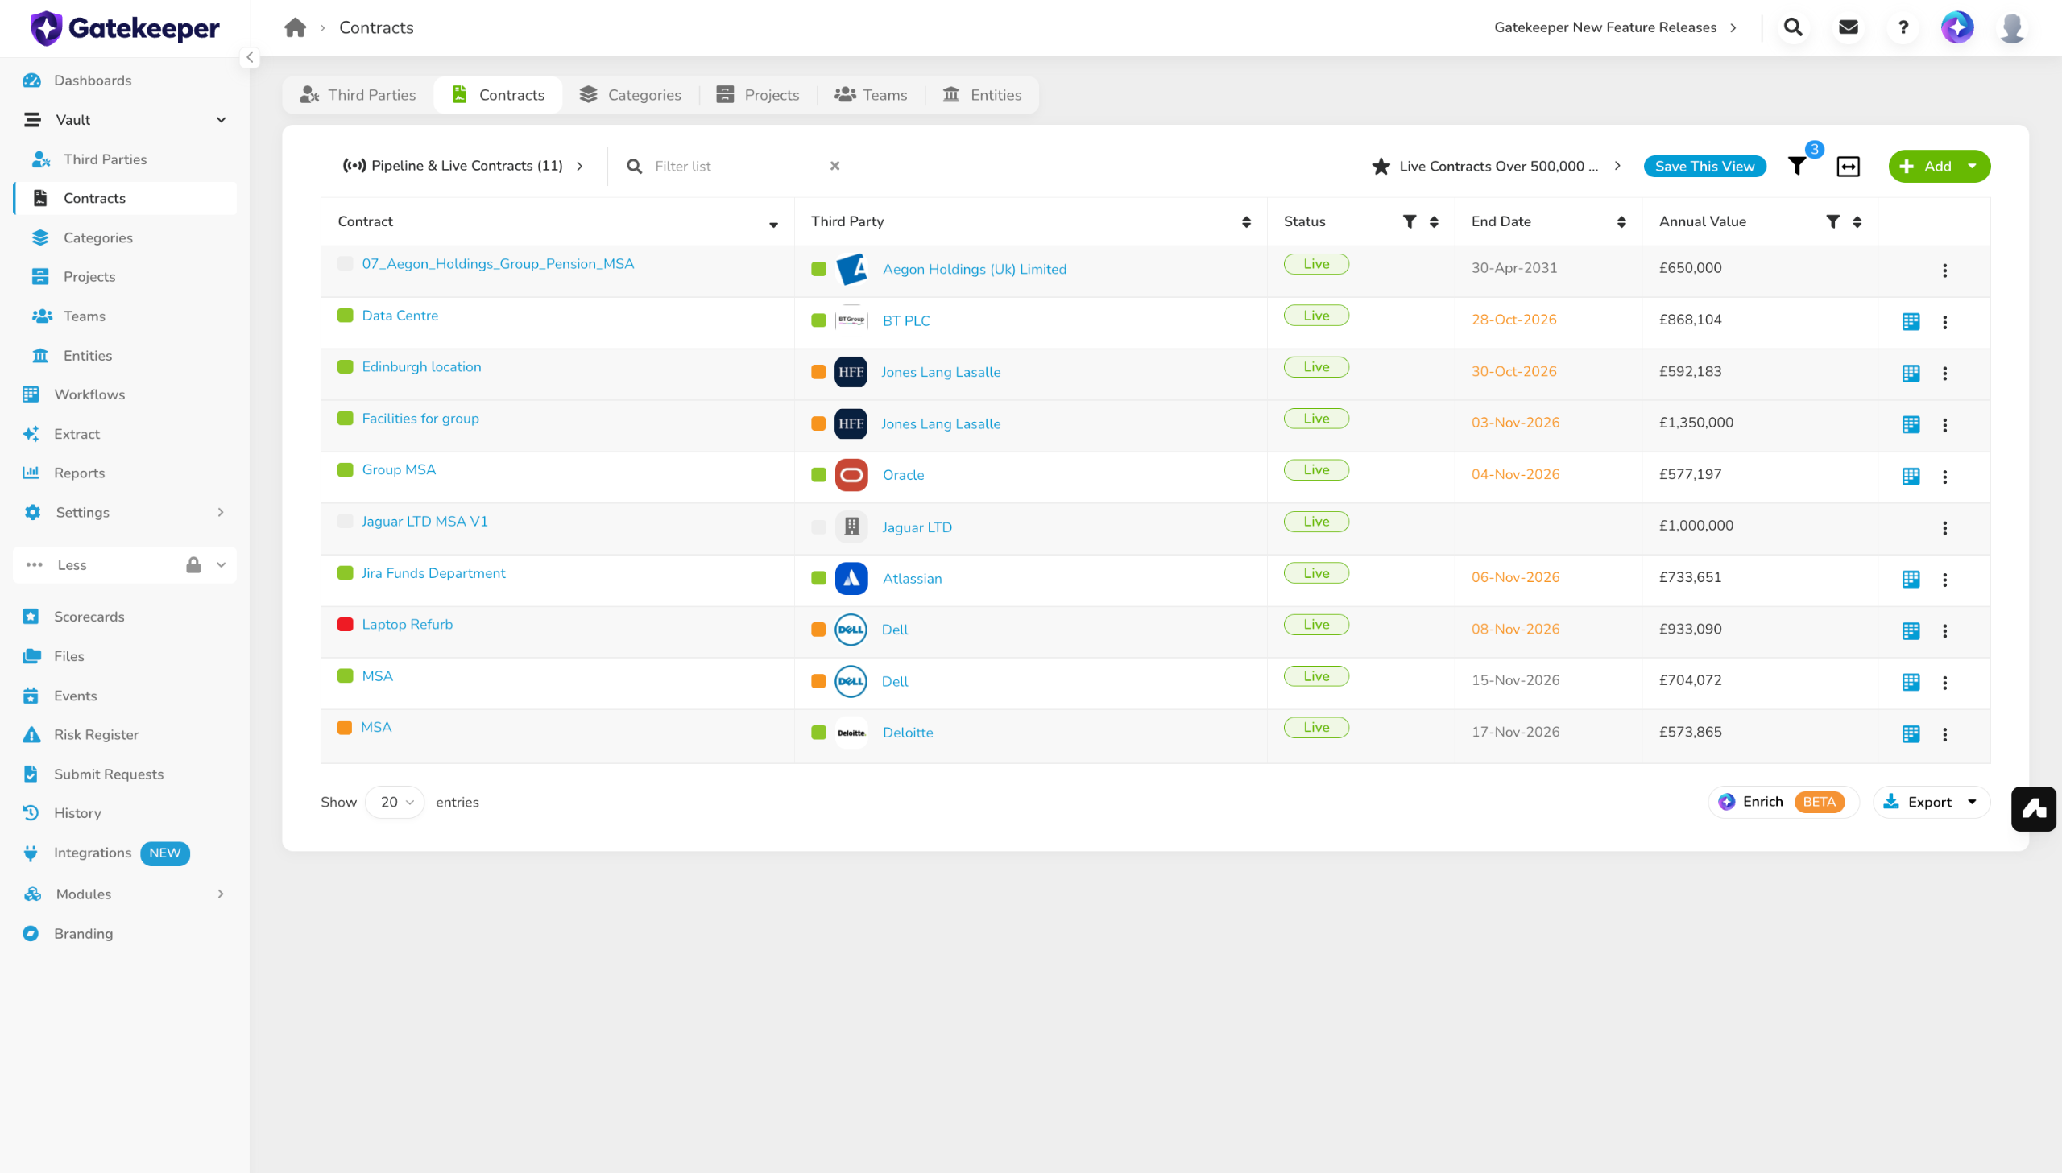Expand the Vault section chevron in sidebar
This screenshot has width=2062, height=1173.
point(221,120)
